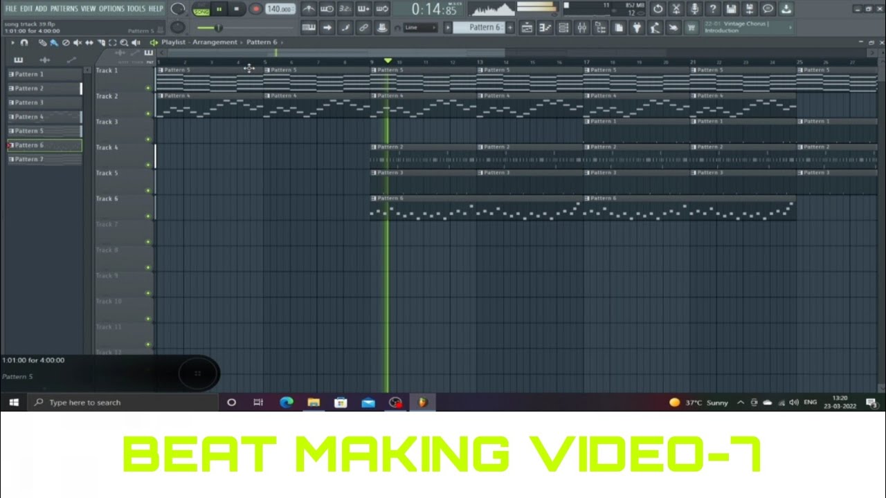Open the Vintage Chorus hint panel arrow
Viewport: 886px width, 498px height.
[x=790, y=27]
